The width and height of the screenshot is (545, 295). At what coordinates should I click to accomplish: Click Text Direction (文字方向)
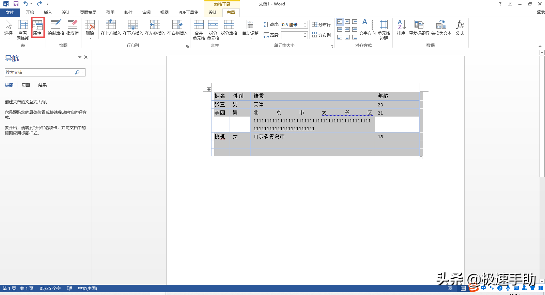[368, 28]
